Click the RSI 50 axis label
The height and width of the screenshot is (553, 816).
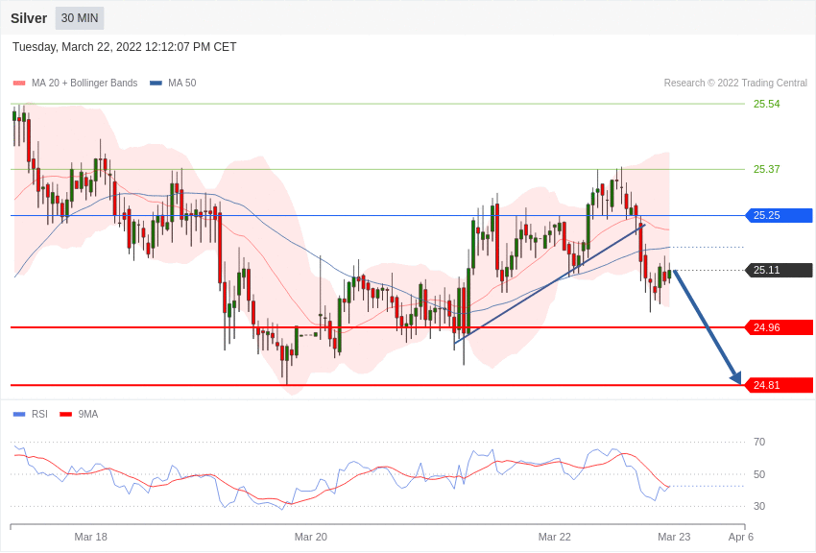tap(759, 474)
